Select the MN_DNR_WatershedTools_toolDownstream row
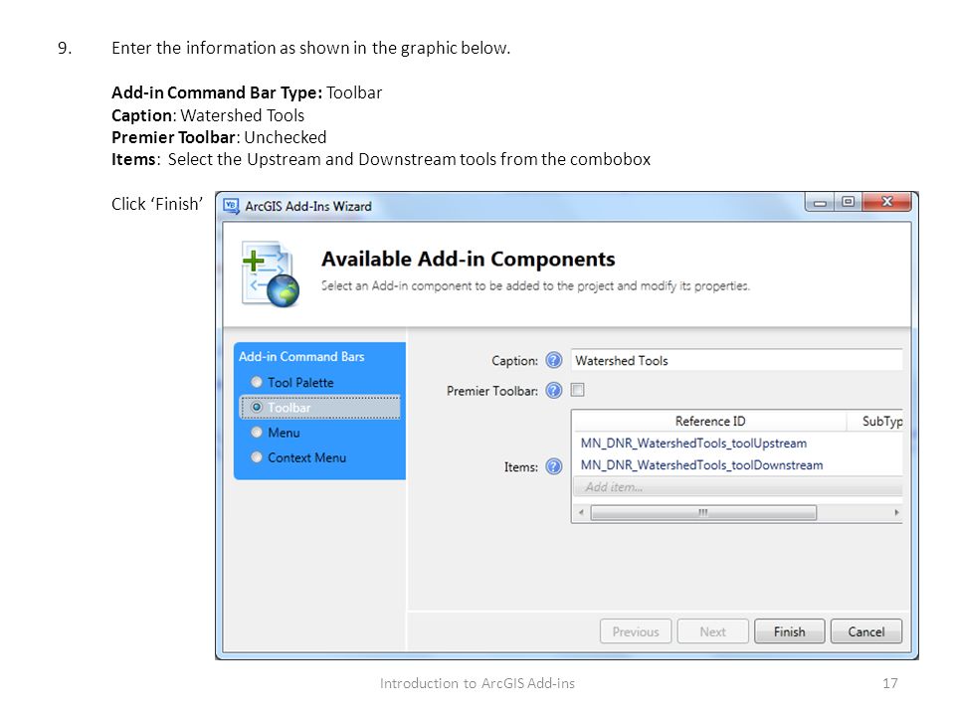Viewport: 955px width, 716px height. (x=737, y=465)
